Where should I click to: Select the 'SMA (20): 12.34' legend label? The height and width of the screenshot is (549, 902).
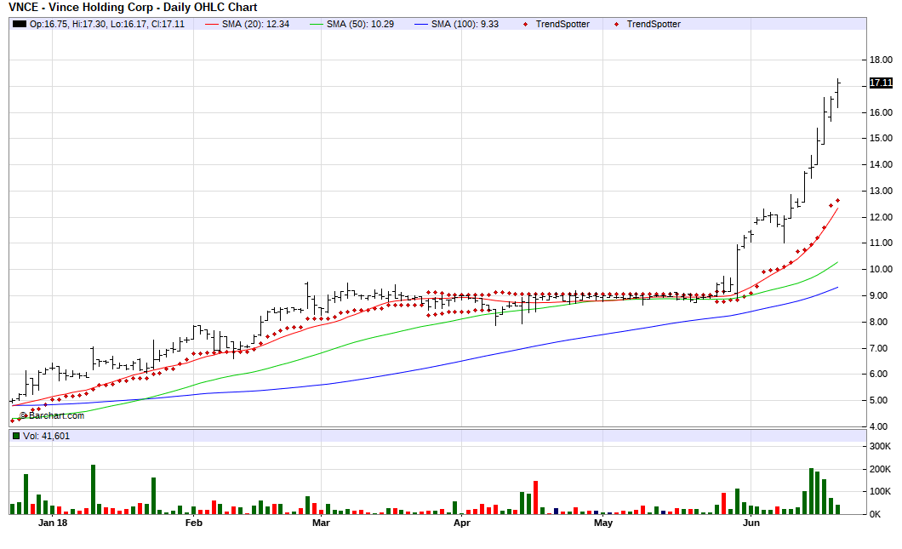[x=255, y=24]
